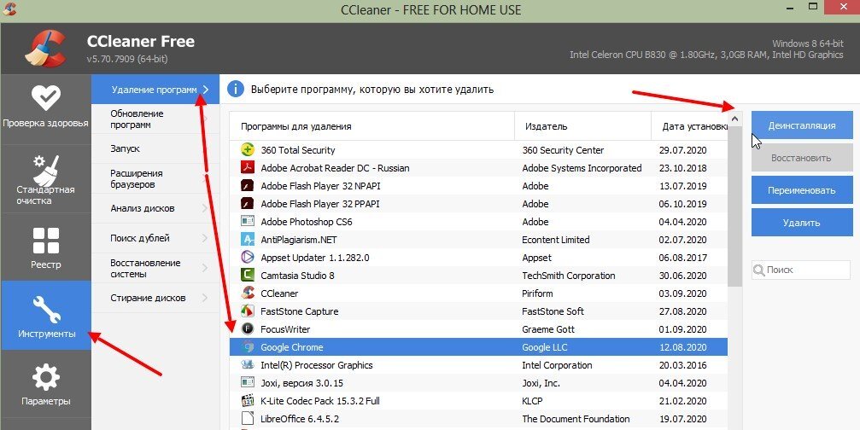Click the Переименовать button
Image resolution: width=860 pixels, height=430 pixels.
[x=802, y=190]
